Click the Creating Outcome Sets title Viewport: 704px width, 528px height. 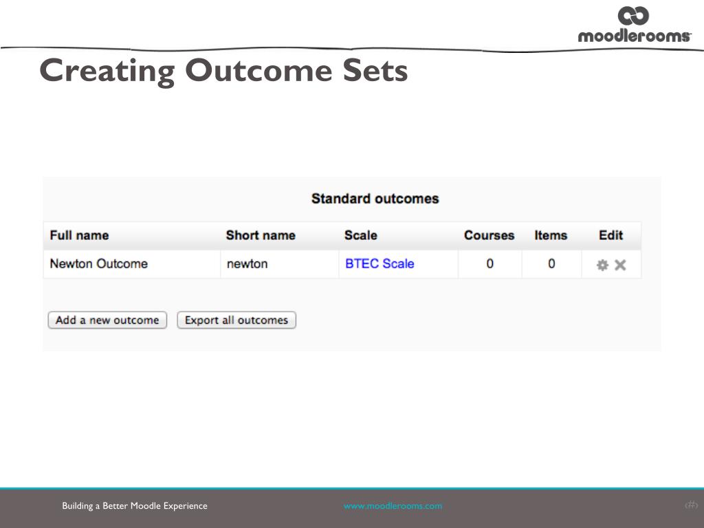click(223, 71)
